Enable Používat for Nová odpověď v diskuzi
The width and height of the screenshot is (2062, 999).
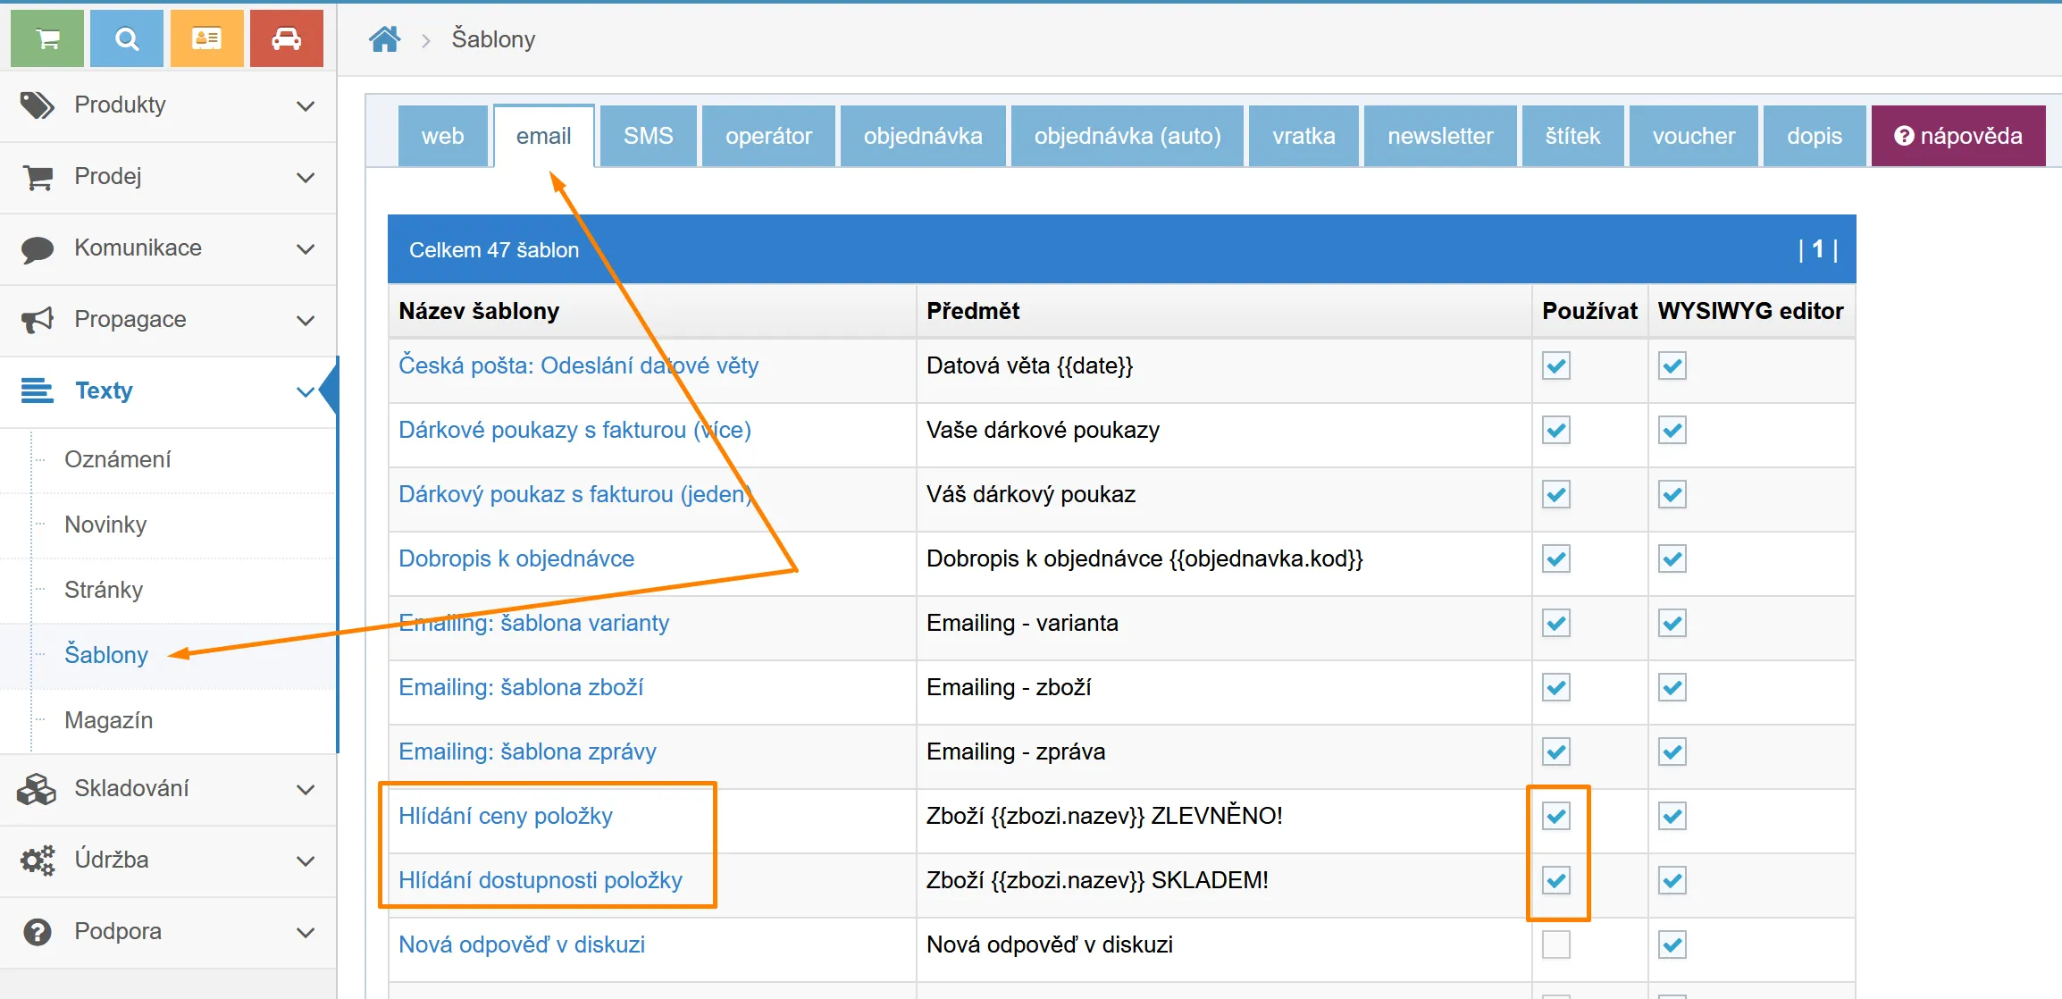[1556, 944]
